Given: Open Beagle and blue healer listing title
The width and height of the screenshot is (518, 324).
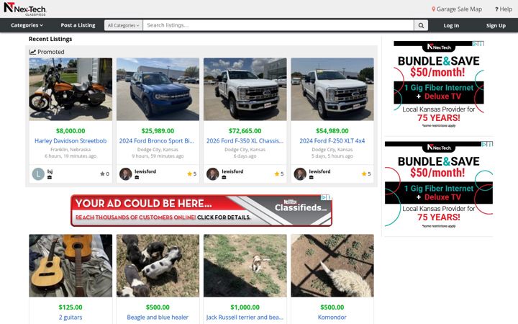Looking at the screenshot, I should click(x=158, y=318).
